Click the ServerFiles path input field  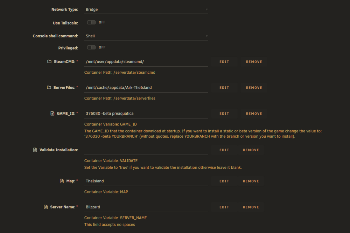click(146, 88)
